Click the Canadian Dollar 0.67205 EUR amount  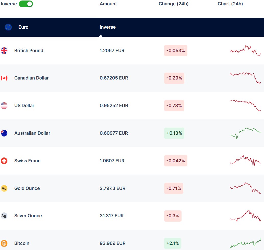point(114,78)
